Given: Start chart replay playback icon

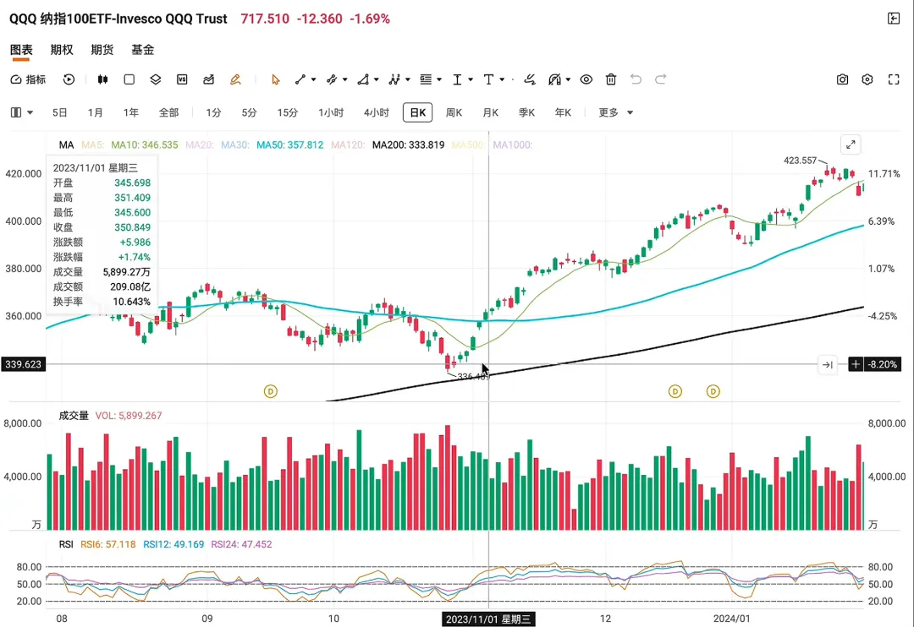Looking at the screenshot, I should [x=69, y=79].
